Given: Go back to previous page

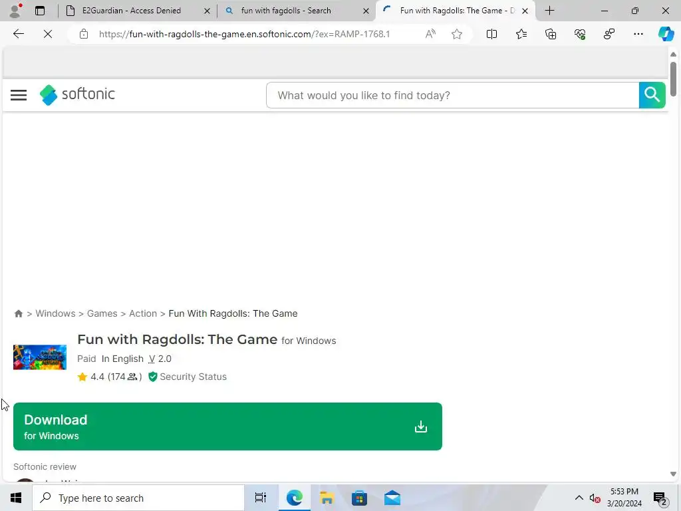Looking at the screenshot, I should [x=18, y=34].
